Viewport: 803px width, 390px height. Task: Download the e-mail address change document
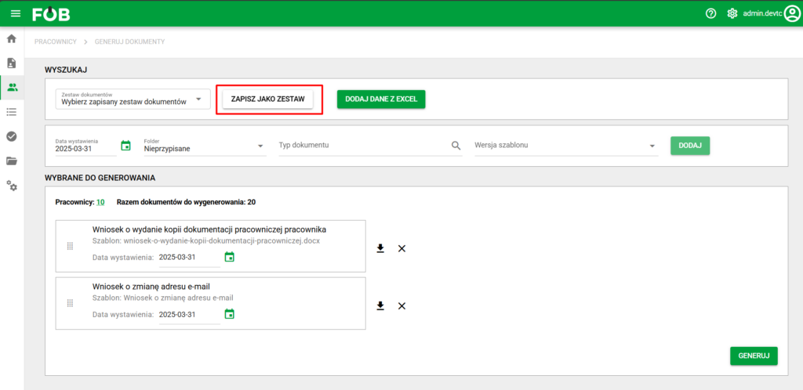click(x=380, y=305)
